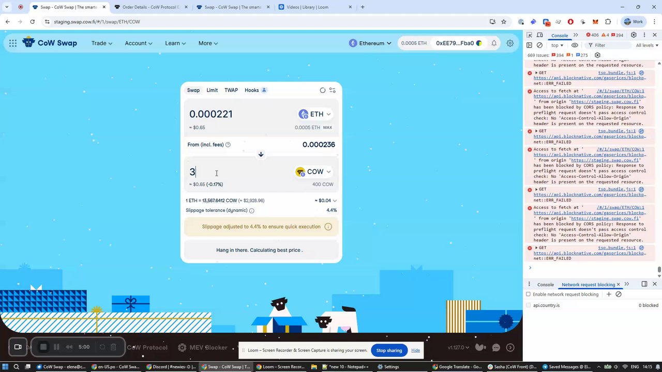Click the swap direction down arrow

point(261,154)
